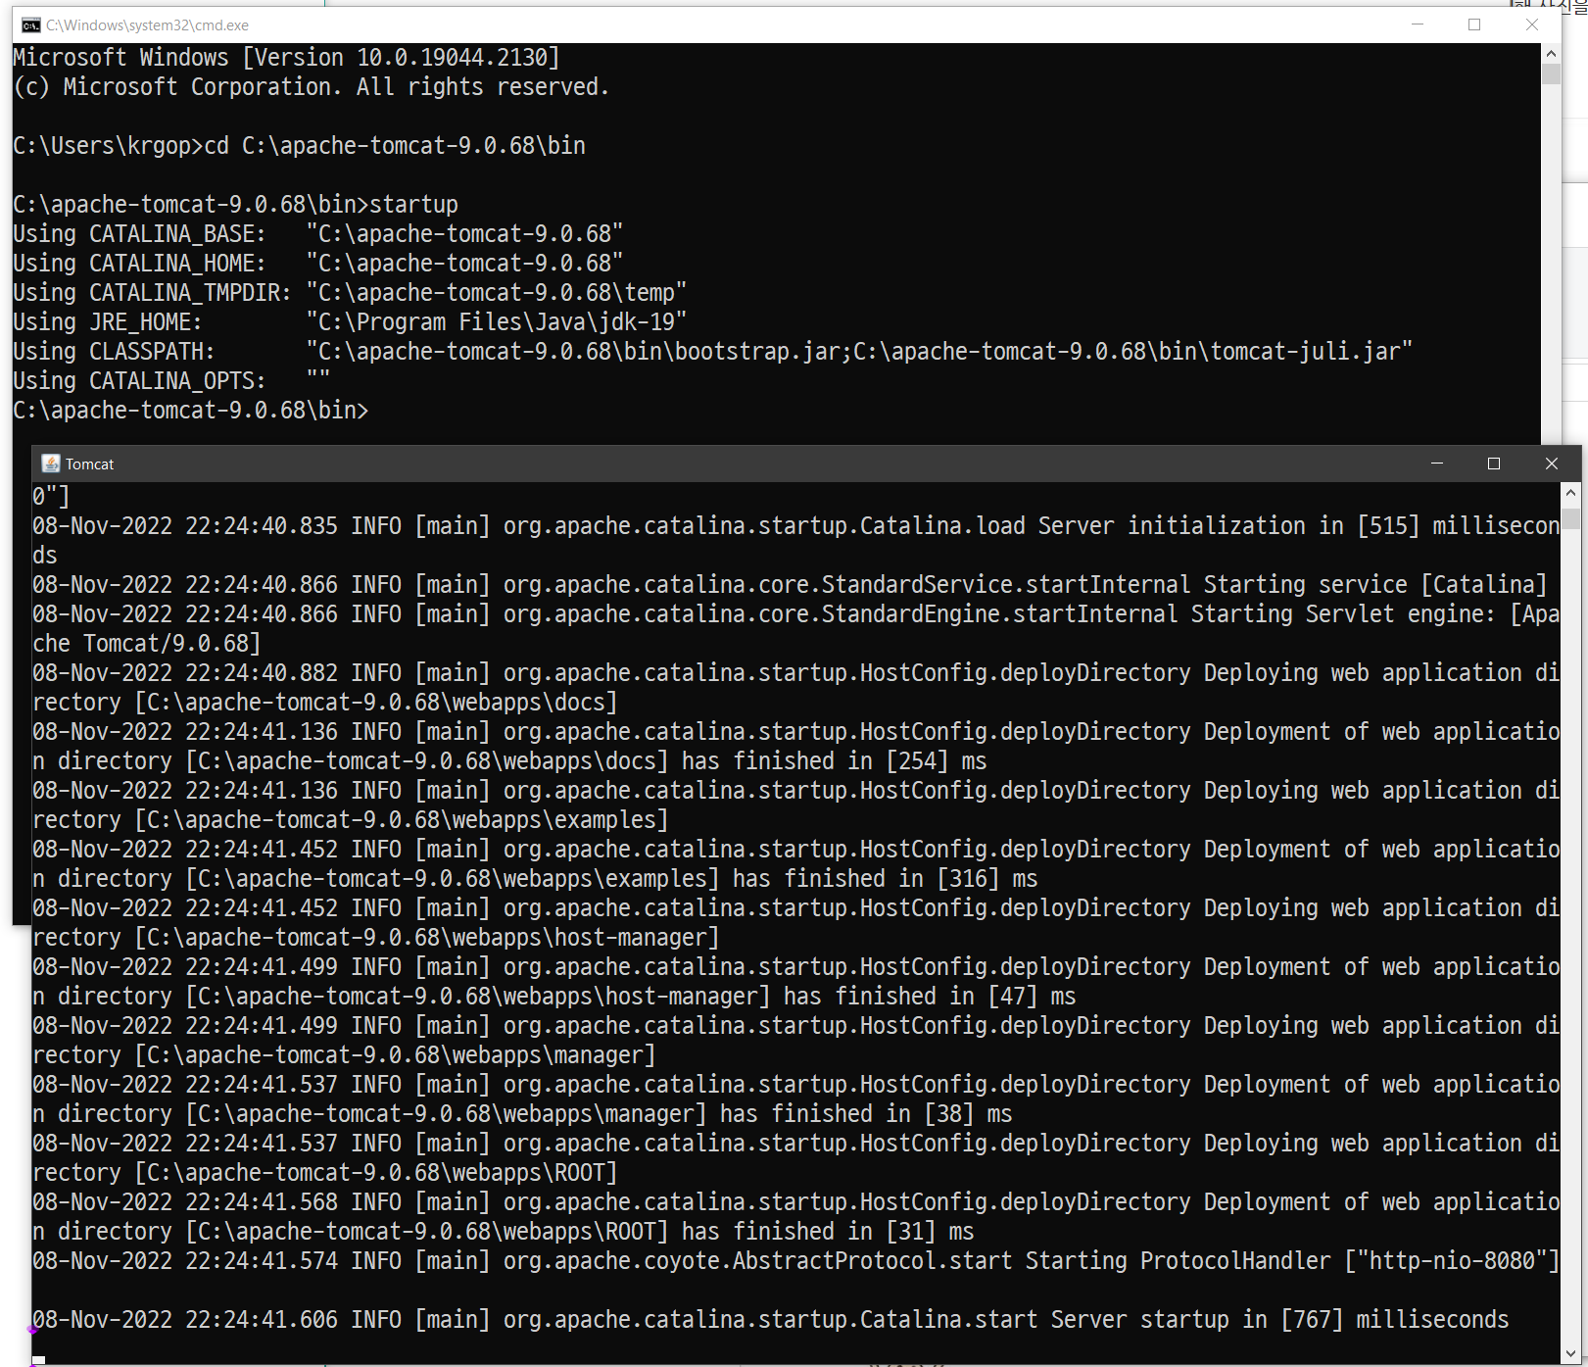This screenshot has height=1367, width=1588.
Task: Click the 'Using CLASSPATH:' line
Action: [712, 352]
